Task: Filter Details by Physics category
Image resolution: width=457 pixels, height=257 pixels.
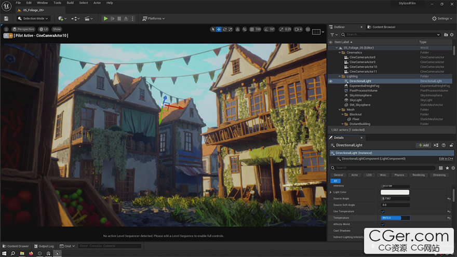Action: coord(399,175)
